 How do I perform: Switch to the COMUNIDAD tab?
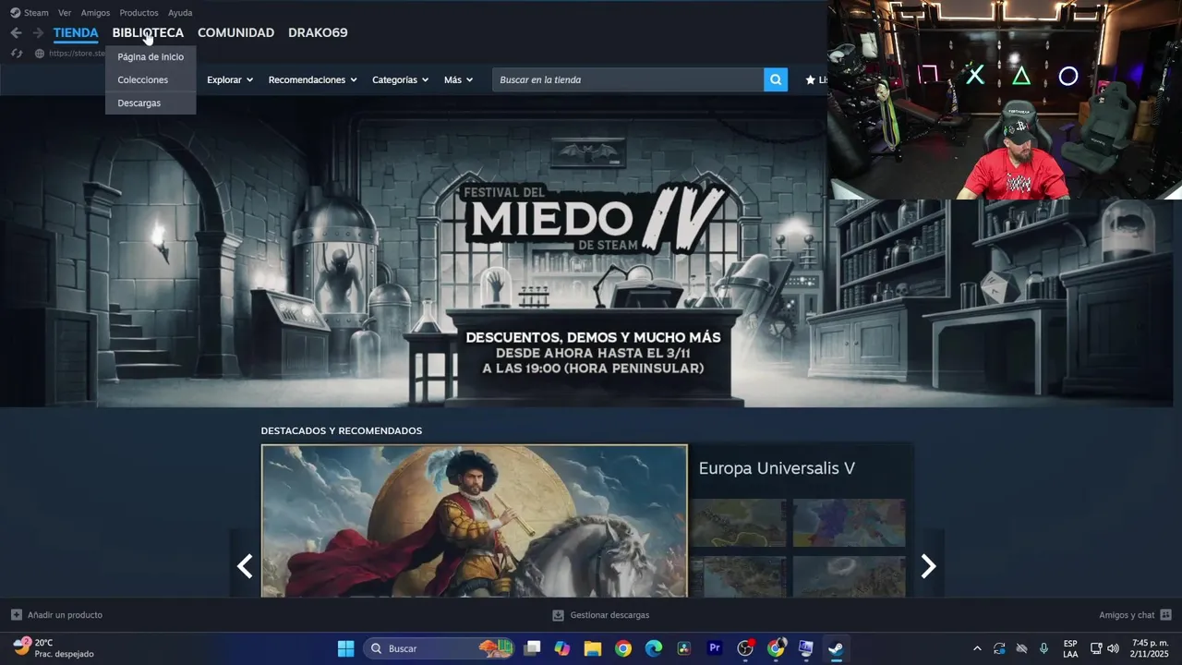(x=235, y=32)
